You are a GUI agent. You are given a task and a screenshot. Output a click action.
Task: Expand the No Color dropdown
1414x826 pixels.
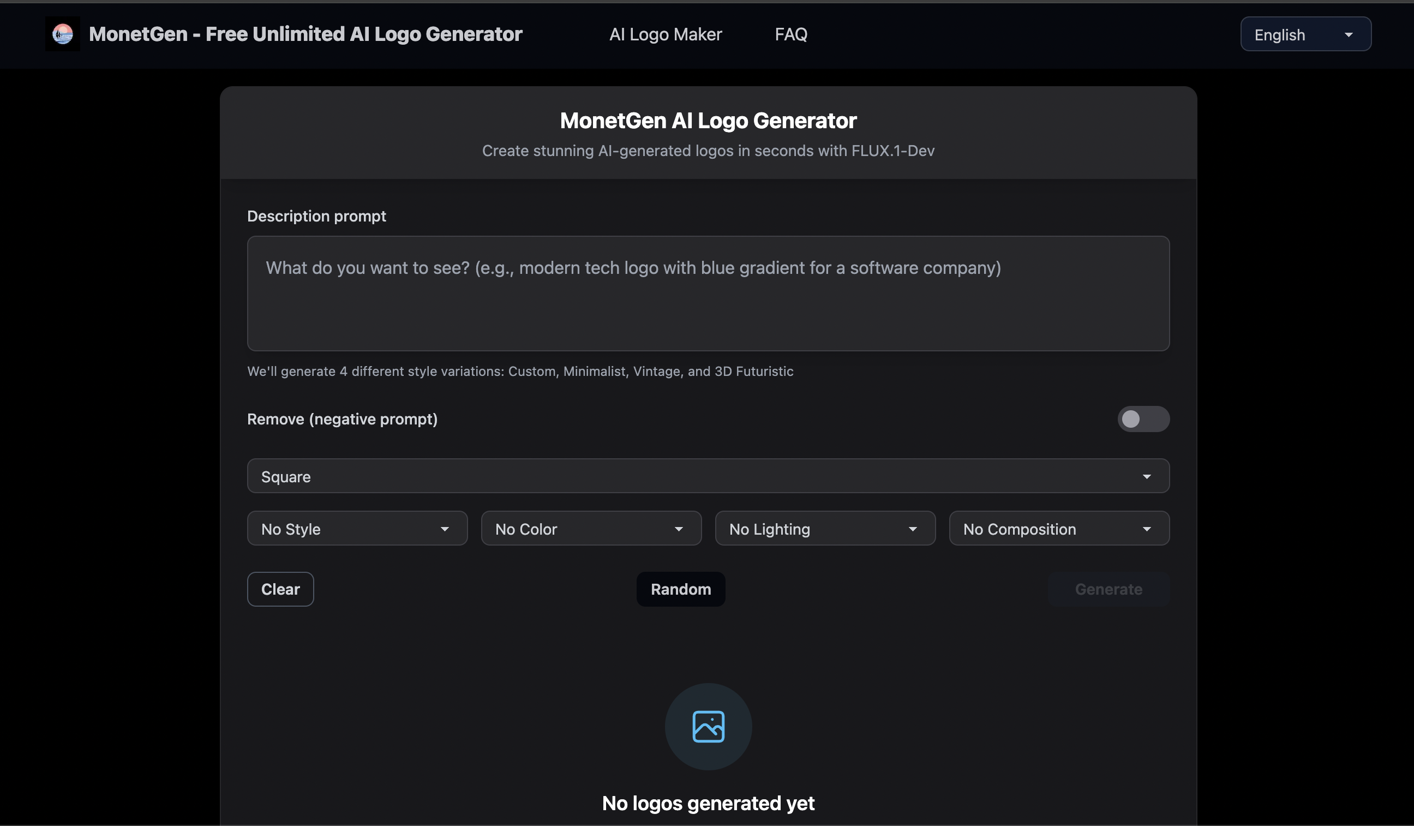[591, 529]
